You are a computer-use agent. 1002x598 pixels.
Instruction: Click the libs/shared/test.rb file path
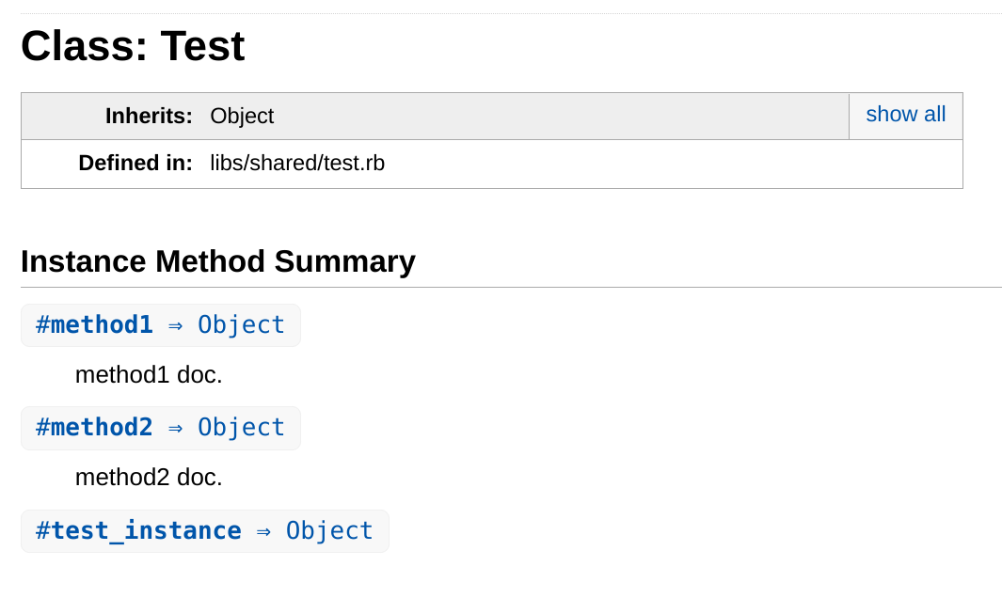(297, 164)
